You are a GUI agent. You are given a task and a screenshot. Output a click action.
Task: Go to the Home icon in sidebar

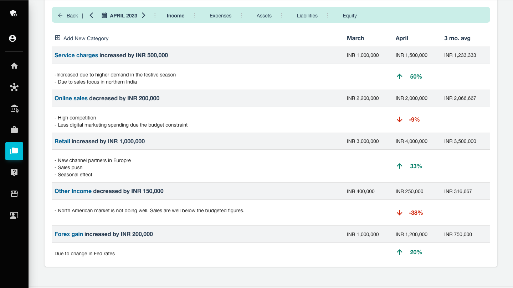click(14, 66)
